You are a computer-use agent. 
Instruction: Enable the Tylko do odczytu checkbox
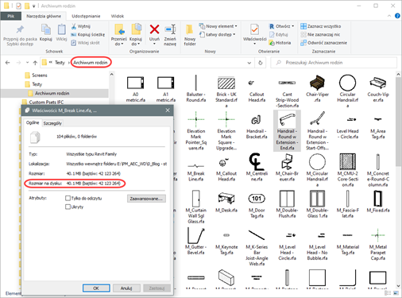[68, 198]
